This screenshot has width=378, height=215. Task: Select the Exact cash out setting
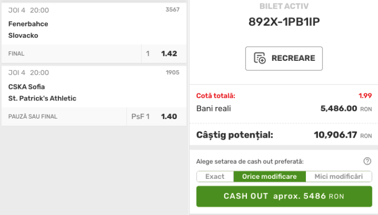tap(215, 176)
